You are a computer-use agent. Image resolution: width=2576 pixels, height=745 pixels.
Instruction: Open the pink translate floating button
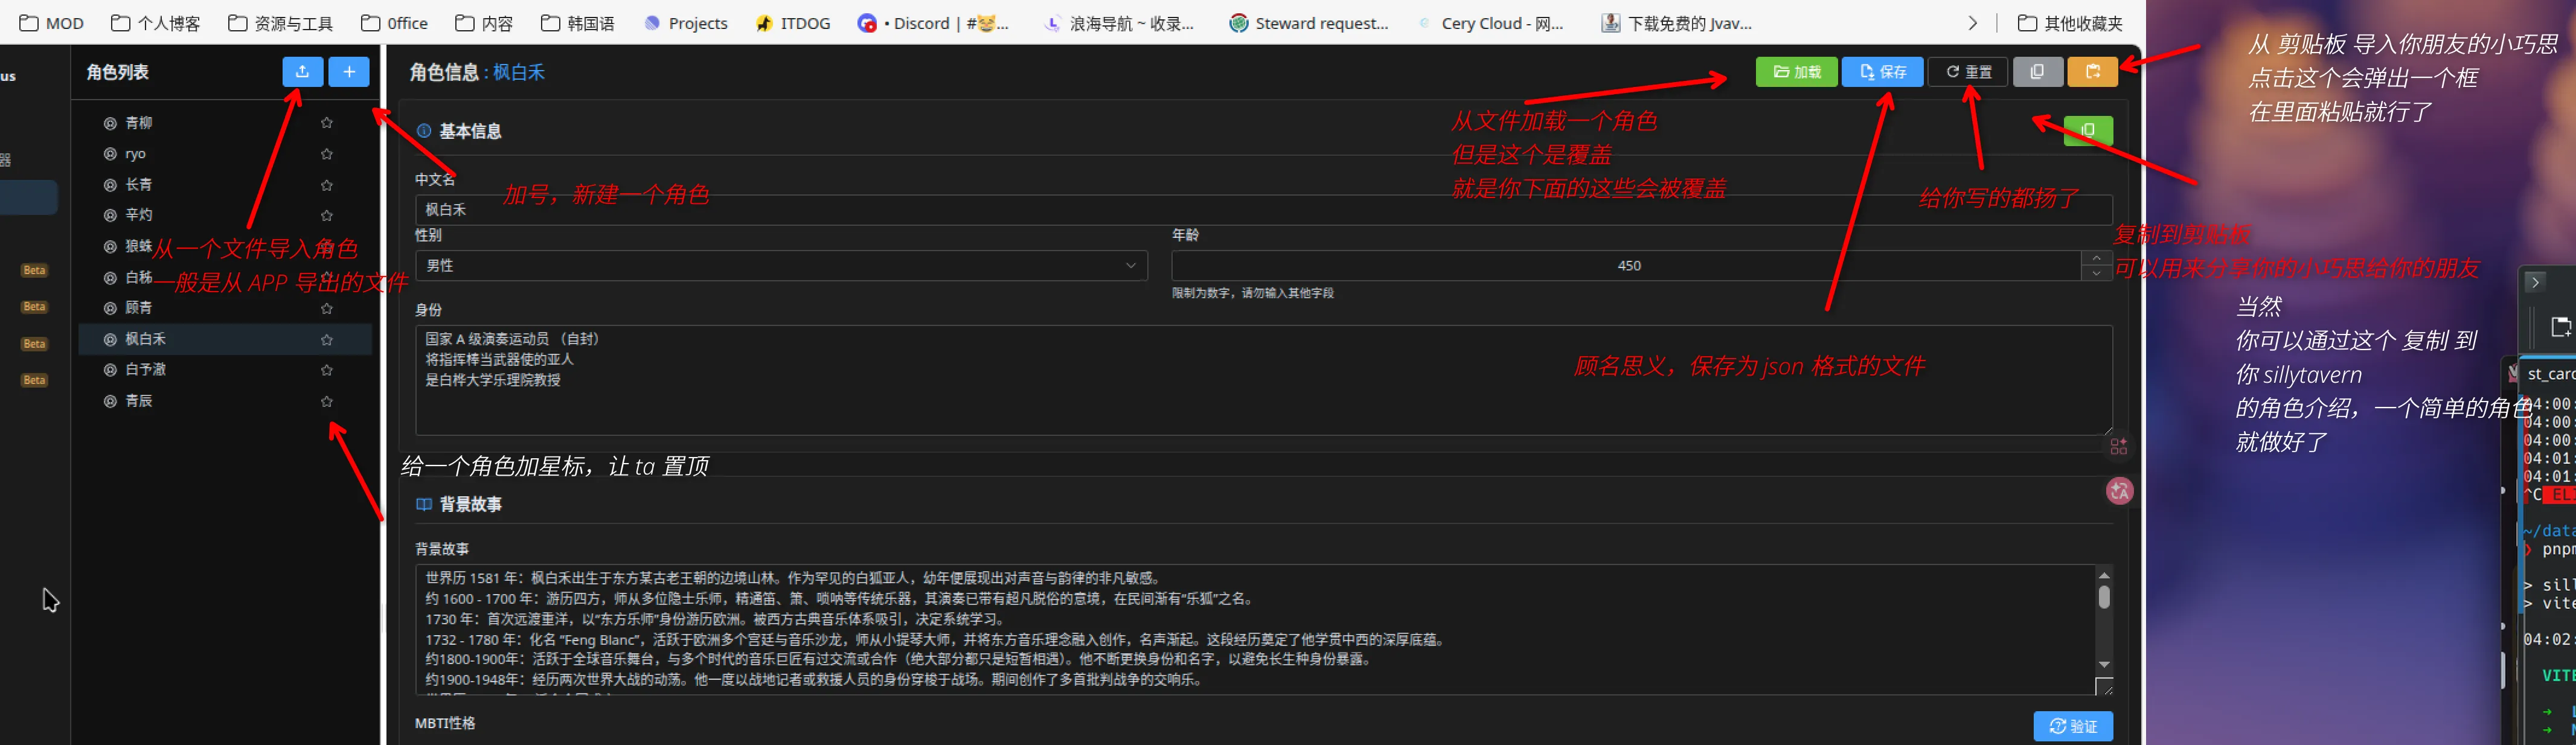coord(2120,491)
